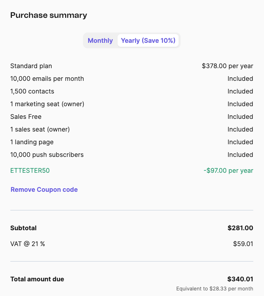Viewport: 264px width, 296px height.
Task: Click the 10,000 emails per month row
Action: [47, 78]
